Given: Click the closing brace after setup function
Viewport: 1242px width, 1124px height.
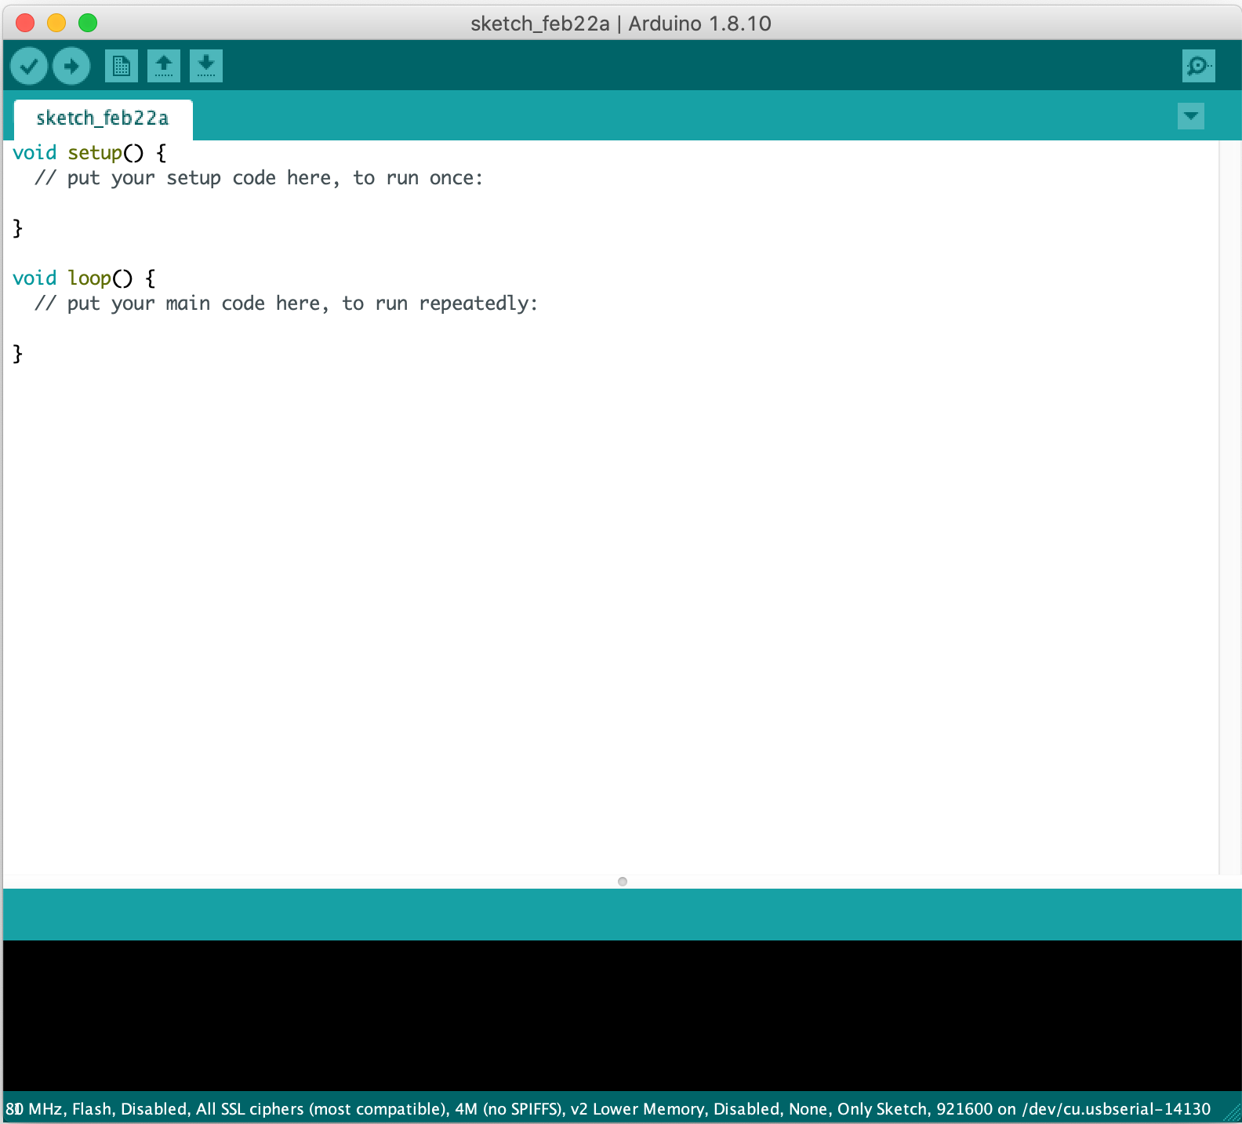Looking at the screenshot, I should point(18,228).
